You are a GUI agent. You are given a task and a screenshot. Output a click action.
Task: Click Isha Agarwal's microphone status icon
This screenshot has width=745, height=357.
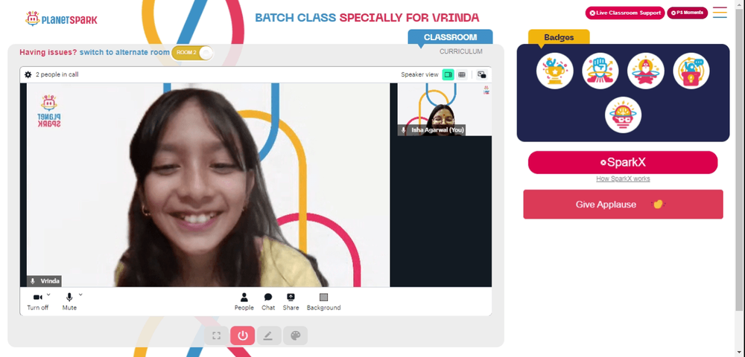click(404, 130)
